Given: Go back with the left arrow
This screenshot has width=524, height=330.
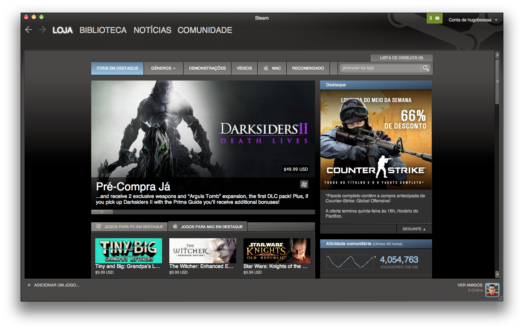Looking at the screenshot, I should click(29, 30).
